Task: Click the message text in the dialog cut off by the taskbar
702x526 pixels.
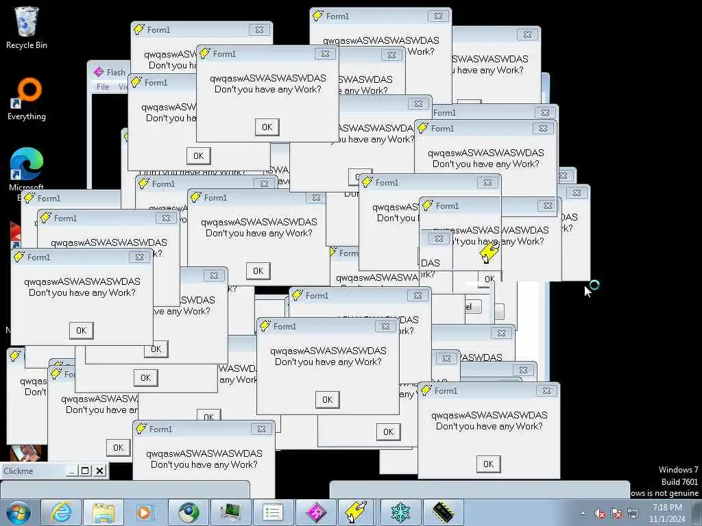Action: (x=204, y=459)
